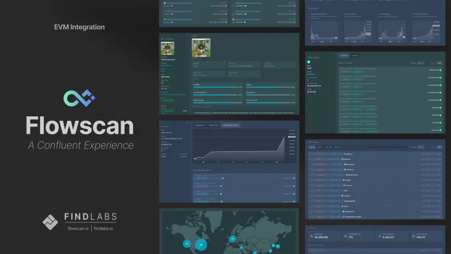Select the first tab above the balance chart
This screenshot has height=254, width=451.
[x=200, y=125]
